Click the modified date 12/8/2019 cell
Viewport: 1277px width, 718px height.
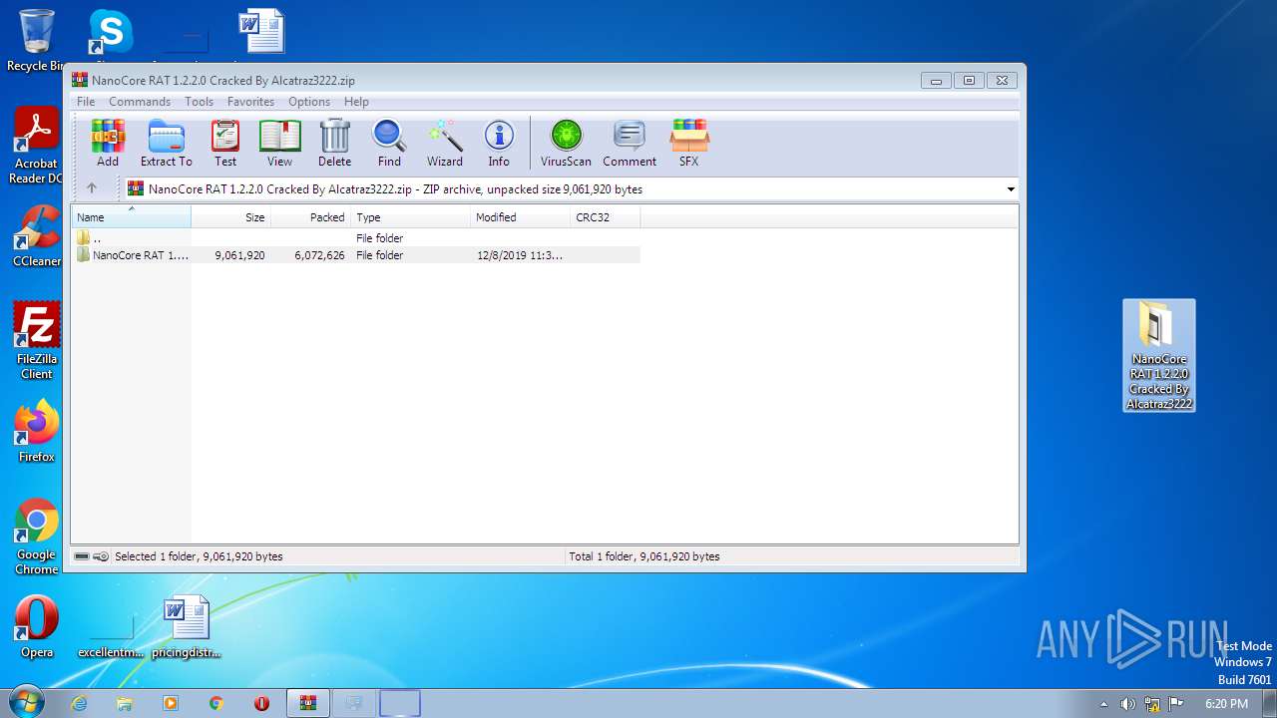coord(520,255)
